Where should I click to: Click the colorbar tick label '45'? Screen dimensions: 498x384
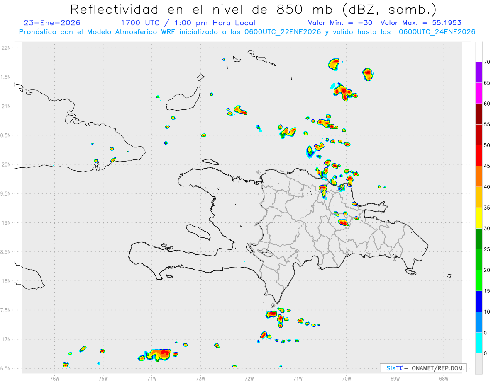tap(487, 166)
